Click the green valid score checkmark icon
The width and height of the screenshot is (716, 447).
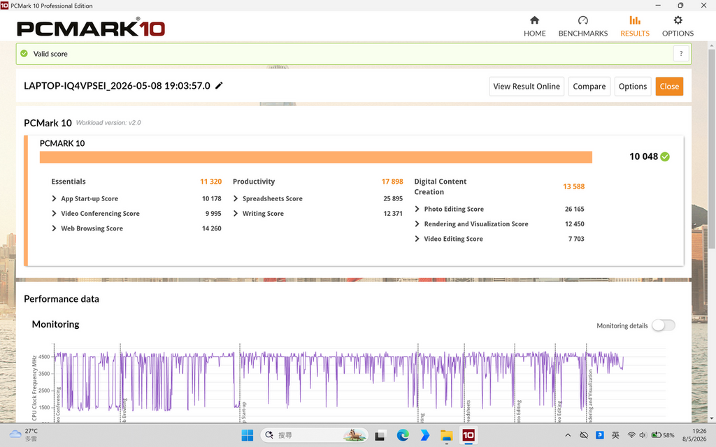click(x=24, y=53)
